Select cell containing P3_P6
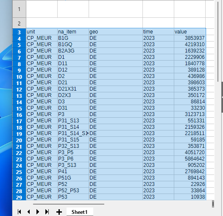The width and height of the screenshot is (223, 216). pos(73,159)
